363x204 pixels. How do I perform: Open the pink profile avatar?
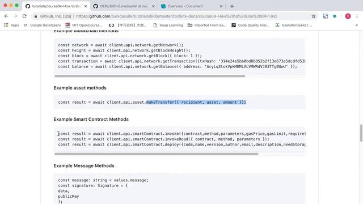tap(348, 16)
